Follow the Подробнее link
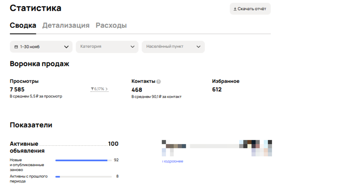The height and width of the screenshot is (196, 344). click(x=173, y=161)
